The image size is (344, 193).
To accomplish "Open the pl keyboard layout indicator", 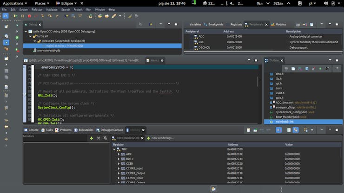I will tap(312, 3).
